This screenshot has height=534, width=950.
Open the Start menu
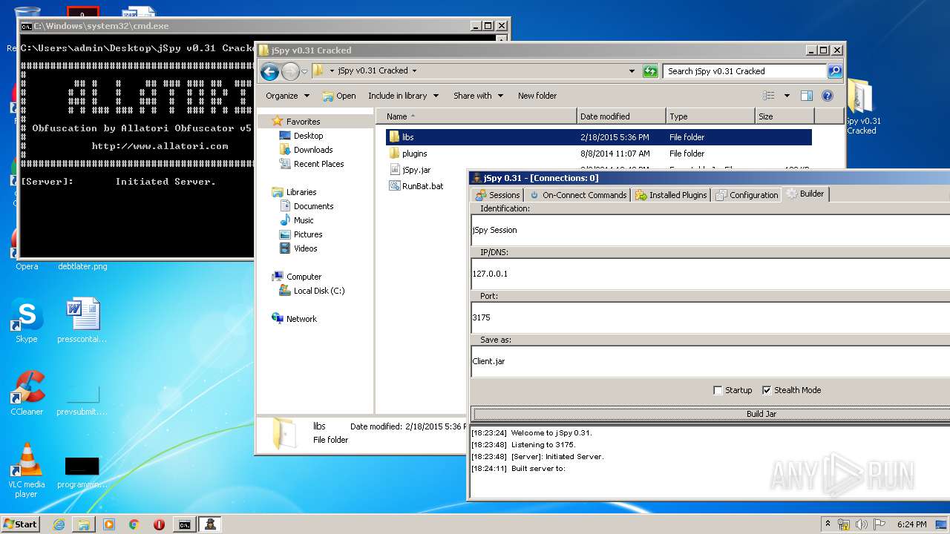point(20,524)
